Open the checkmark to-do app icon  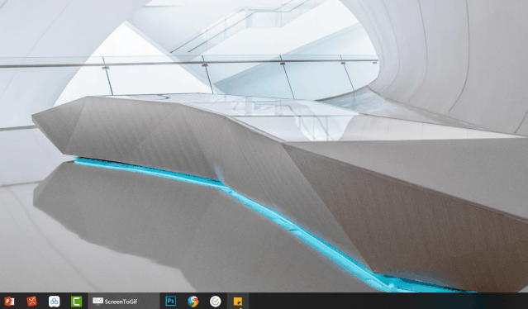(x=216, y=302)
